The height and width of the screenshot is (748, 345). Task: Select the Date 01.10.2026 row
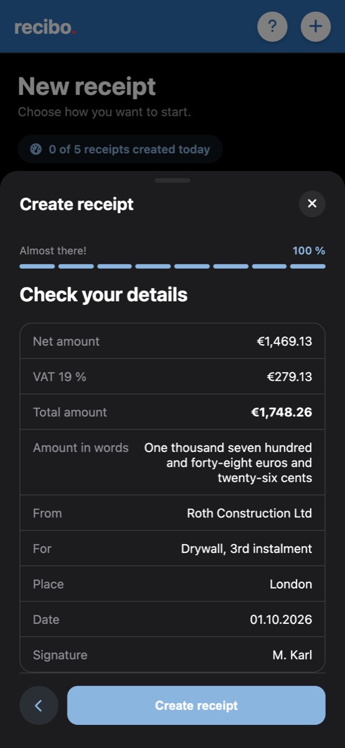(x=172, y=620)
